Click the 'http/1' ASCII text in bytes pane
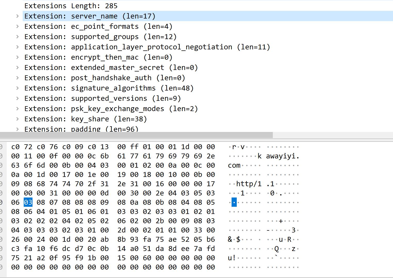The height and width of the screenshot is (278, 393). pos(249,184)
